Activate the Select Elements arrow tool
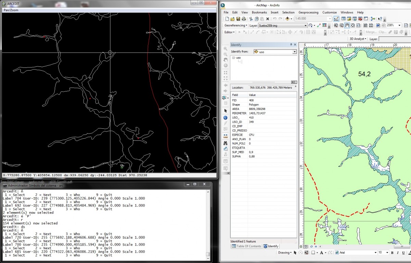 point(226,111)
